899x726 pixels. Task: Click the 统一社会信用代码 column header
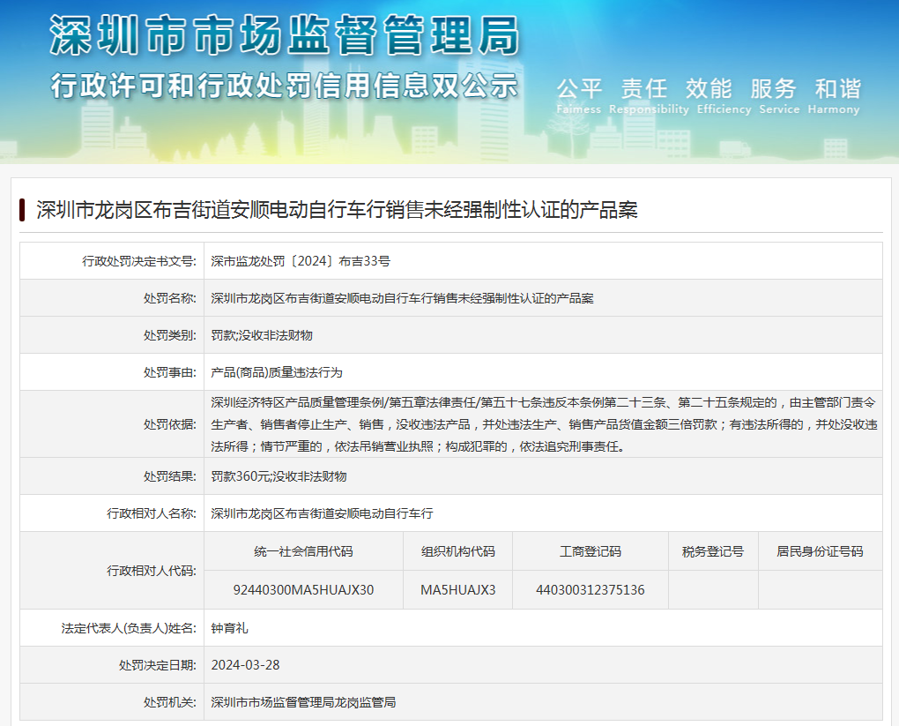point(303,551)
